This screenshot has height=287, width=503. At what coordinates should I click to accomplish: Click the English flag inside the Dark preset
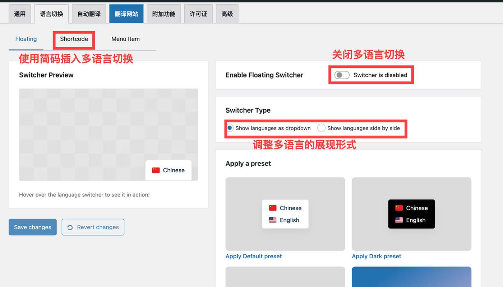point(399,220)
